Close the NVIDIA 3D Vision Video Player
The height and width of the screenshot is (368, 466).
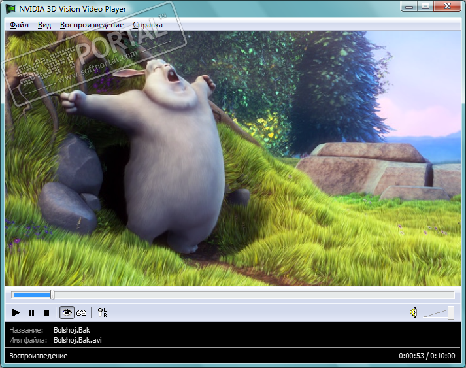coord(447,7)
